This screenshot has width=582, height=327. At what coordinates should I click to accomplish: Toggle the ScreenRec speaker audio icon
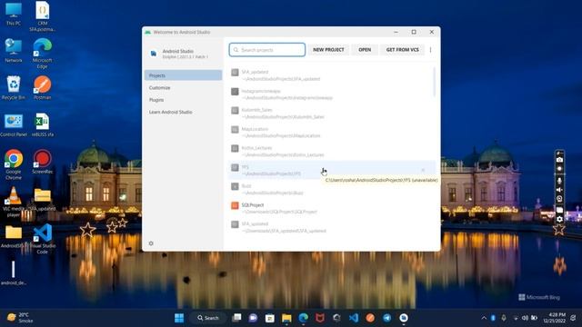[559, 190]
